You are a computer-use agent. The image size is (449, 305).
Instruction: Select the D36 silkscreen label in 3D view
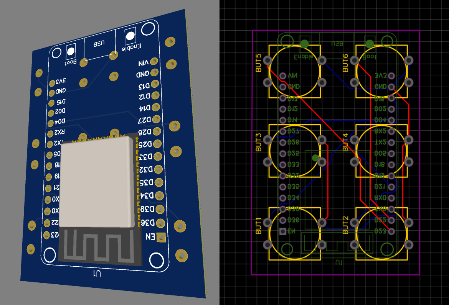click(147, 222)
